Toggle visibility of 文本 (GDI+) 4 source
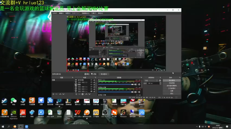The image size is (231, 129). [91, 87]
